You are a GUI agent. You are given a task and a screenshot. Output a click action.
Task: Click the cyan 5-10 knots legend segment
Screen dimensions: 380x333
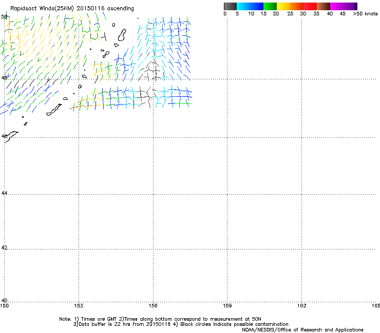(x=243, y=6)
